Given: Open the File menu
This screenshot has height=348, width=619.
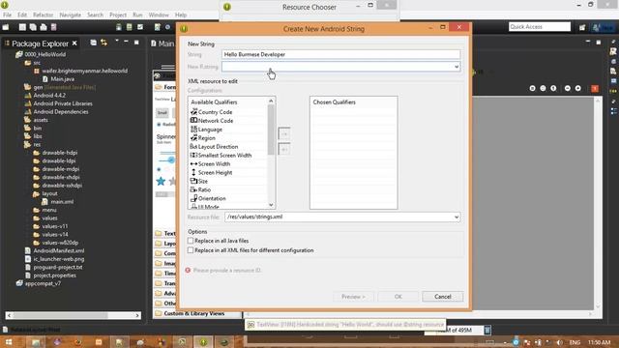Looking at the screenshot, I should [8, 15].
